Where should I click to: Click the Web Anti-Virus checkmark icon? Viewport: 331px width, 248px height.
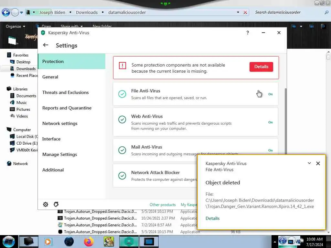point(122,119)
